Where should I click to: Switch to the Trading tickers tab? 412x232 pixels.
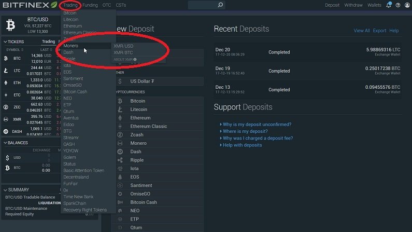coord(48,42)
